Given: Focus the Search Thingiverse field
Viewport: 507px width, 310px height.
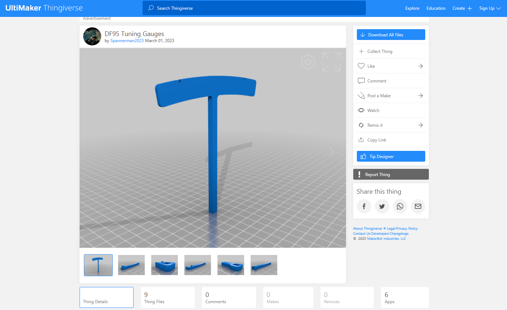Looking at the screenshot, I should 254,8.
